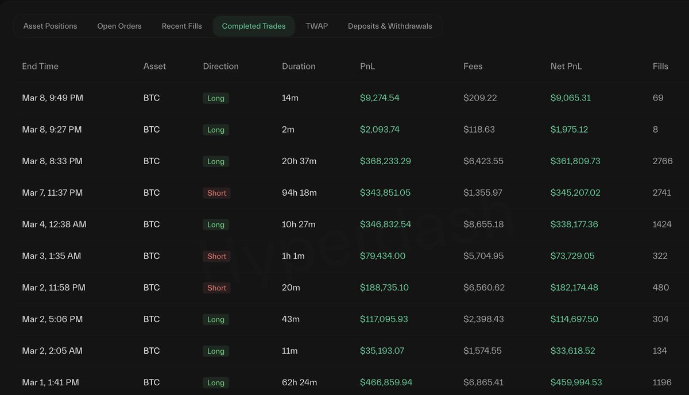Click the Fees column header
Image resolution: width=689 pixels, height=395 pixels.
pyautogui.click(x=473, y=66)
